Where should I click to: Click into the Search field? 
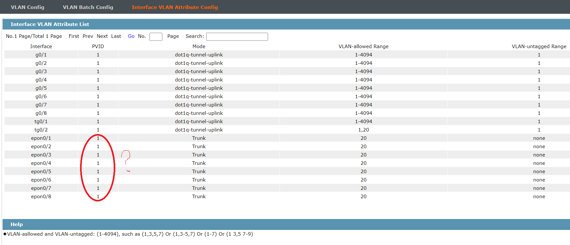click(237, 37)
